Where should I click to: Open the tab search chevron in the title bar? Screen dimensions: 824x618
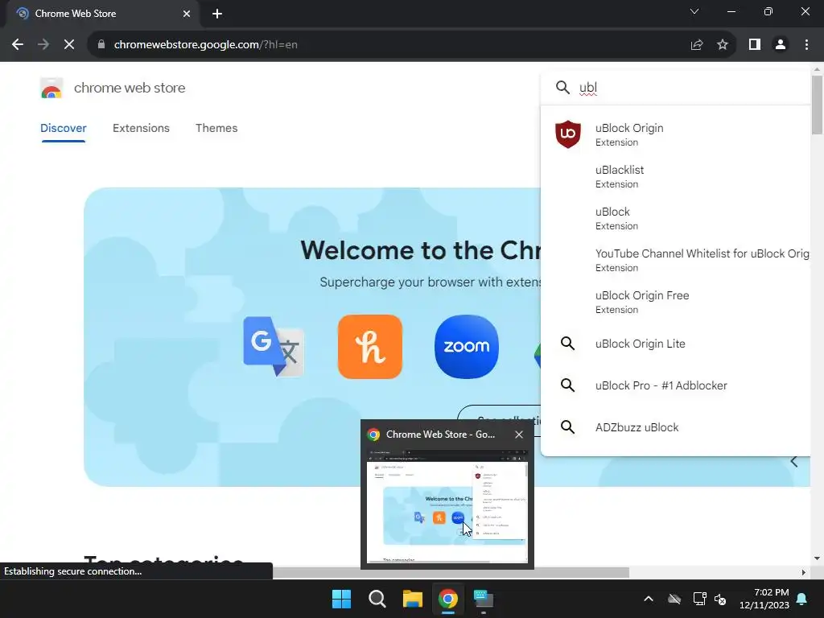(694, 11)
